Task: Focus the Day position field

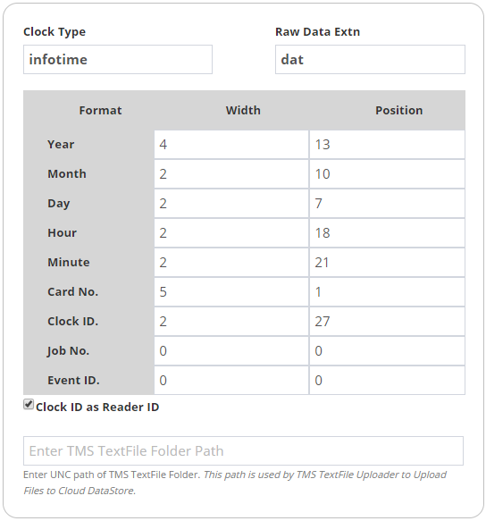Action: point(387,204)
